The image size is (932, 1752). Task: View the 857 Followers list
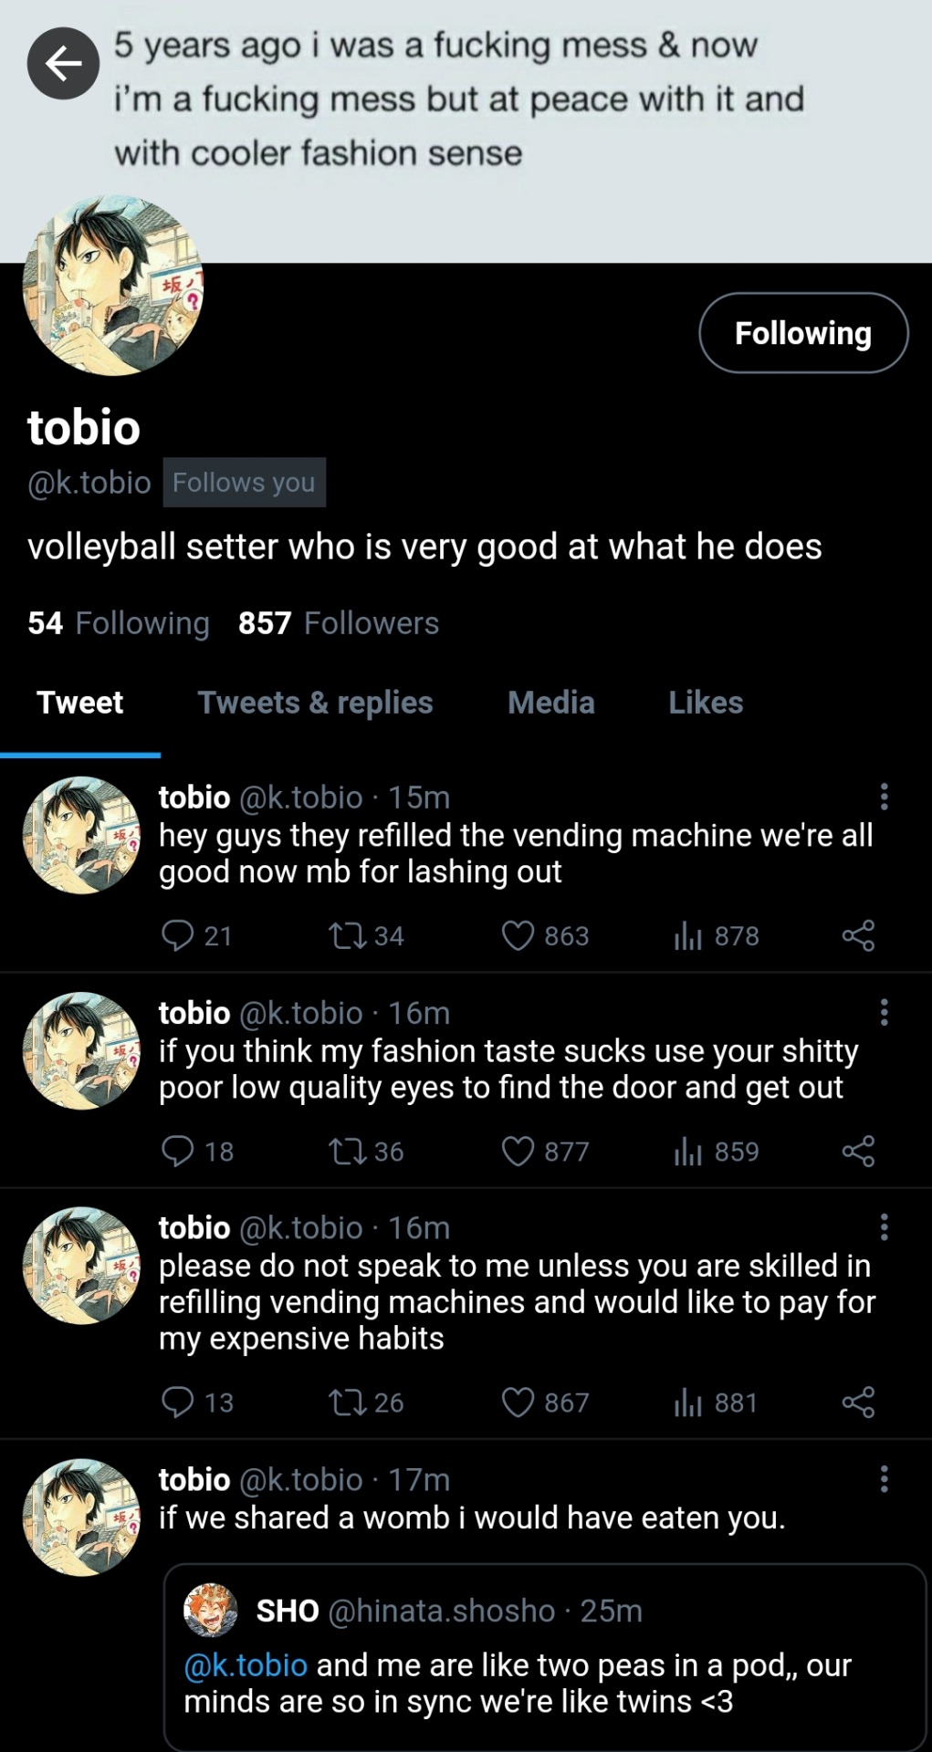click(x=339, y=623)
